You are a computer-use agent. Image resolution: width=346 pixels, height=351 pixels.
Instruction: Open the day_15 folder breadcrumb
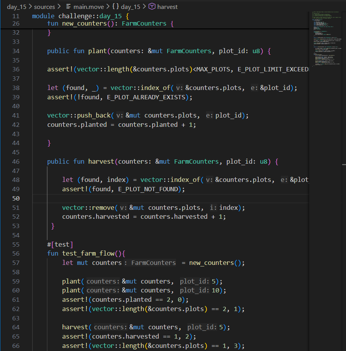(x=17, y=7)
